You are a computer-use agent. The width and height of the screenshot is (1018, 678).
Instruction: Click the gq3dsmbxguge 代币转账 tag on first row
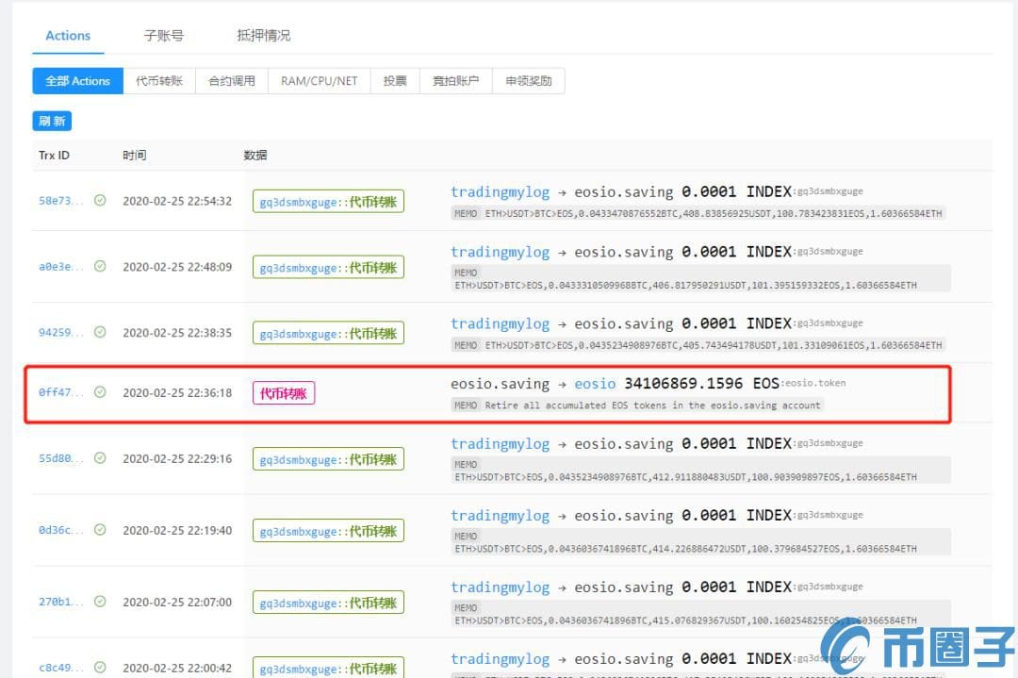(x=327, y=200)
